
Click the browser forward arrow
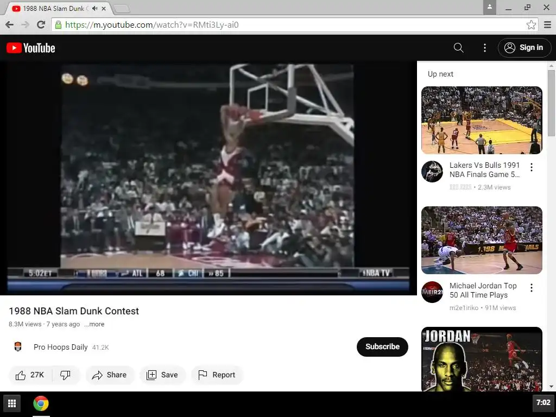tap(25, 24)
